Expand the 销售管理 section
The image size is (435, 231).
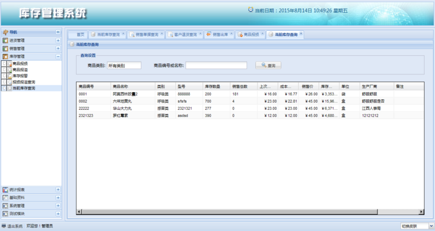click(x=58, y=49)
